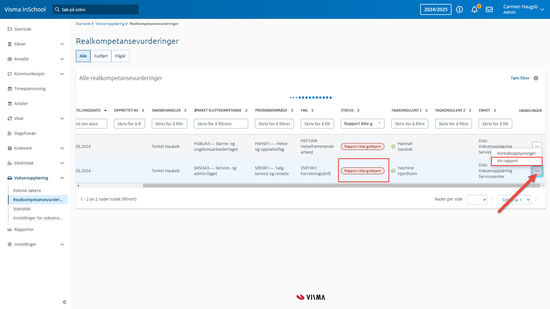550x309 pixels.
Task: Click the Ansatte briefcase icon
Action: [10, 59]
